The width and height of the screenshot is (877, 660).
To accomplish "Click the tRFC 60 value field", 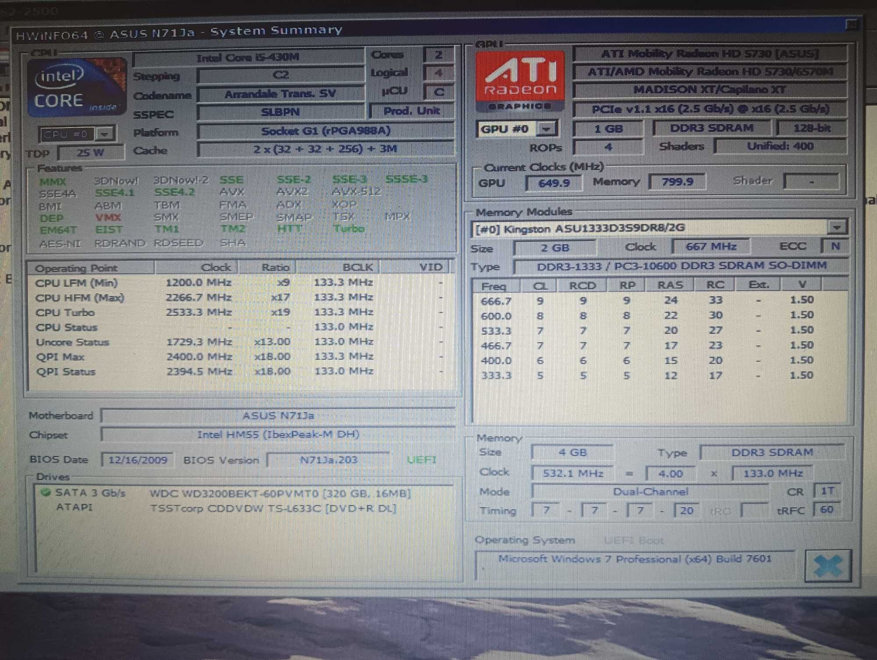I will tap(827, 509).
